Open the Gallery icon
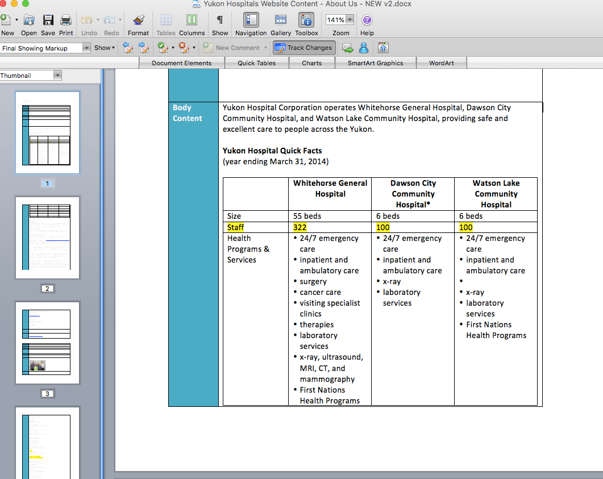 click(280, 20)
